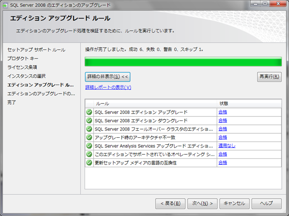Screen dimensions: 289x216
Task: Proceed with 次へ(N) > button
Action: point(202,204)
